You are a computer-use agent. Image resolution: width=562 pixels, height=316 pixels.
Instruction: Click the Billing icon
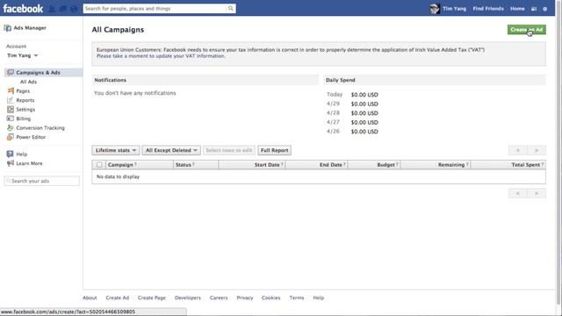tap(11, 118)
